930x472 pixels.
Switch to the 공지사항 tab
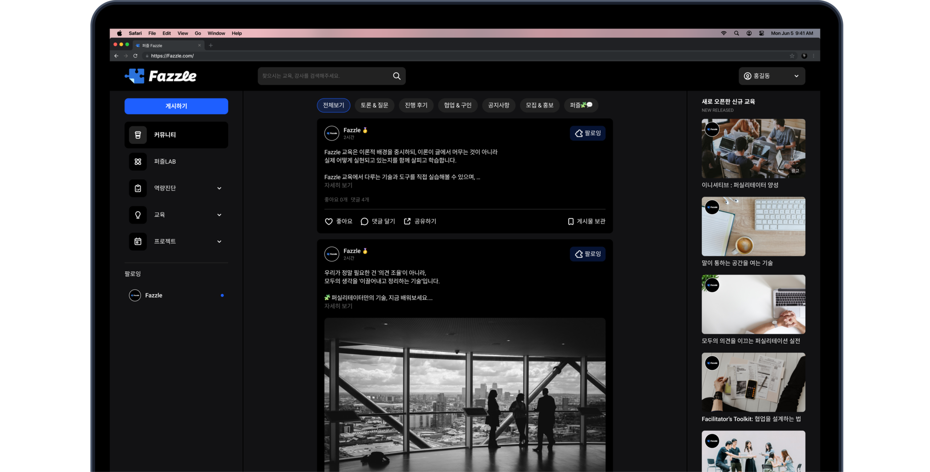pos(498,105)
